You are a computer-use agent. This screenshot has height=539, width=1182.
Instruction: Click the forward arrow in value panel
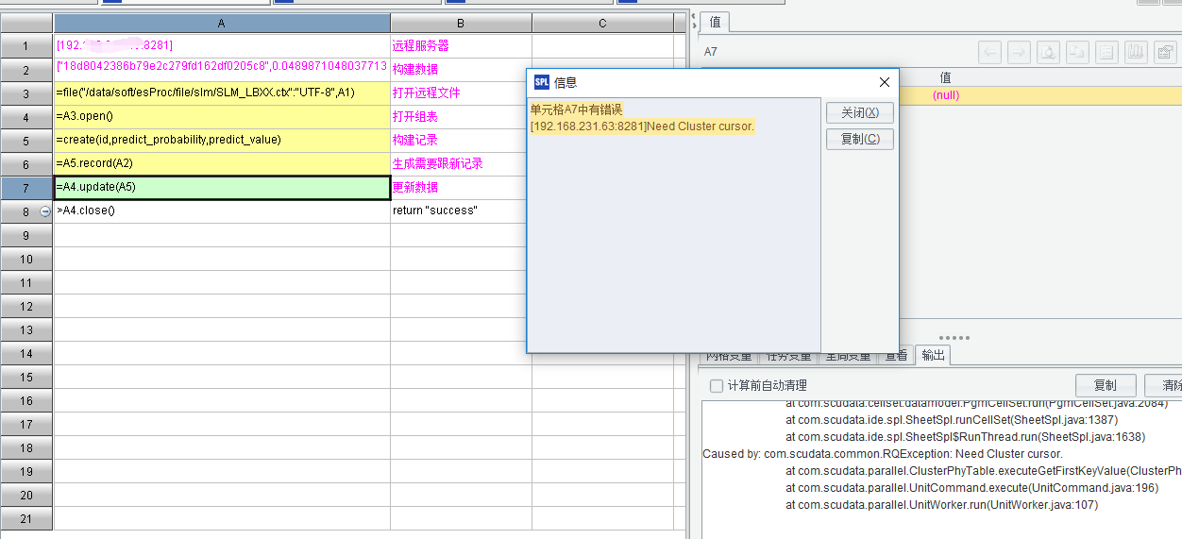(x=1019, y=52)
